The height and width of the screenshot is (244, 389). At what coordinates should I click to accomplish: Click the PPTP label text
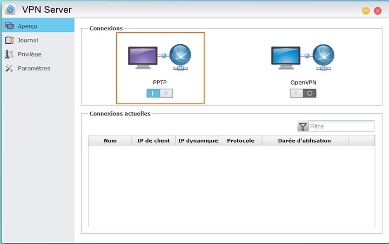tap(160, 83)
